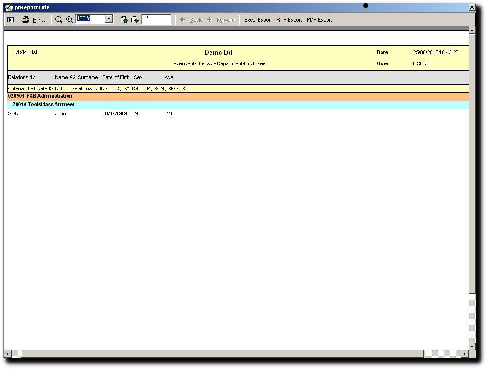This screenshot has height=369, width=487.
Task: Click the zoom out magnifier icon
Action: point(59,20)
